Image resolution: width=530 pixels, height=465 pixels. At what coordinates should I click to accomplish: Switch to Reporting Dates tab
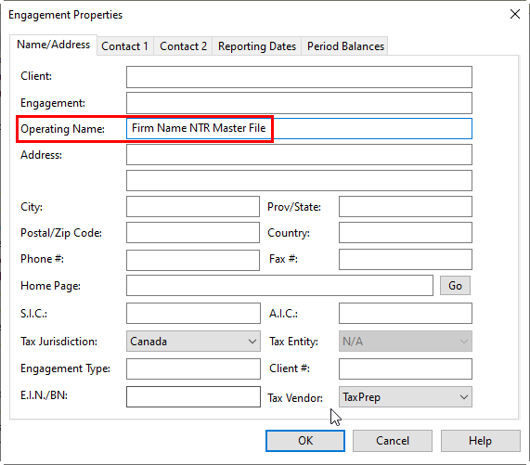(257, 46)
